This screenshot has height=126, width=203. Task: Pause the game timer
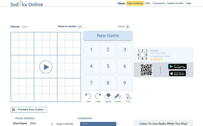click(x=127, y=27)
